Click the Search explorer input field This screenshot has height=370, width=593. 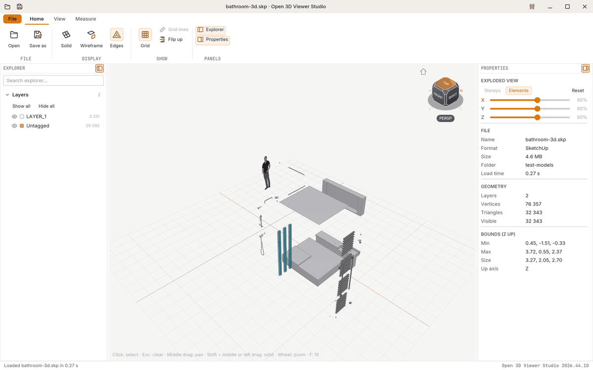coord(53,80)
